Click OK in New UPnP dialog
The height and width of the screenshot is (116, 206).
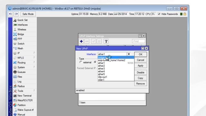pos(141,54)
